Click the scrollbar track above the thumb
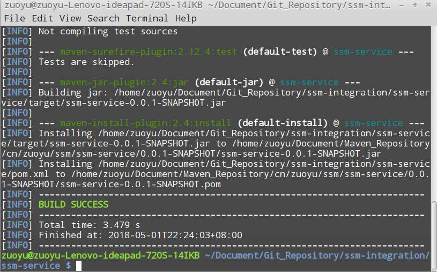The height and width of the screenshot is (272, 437). coord(433,107)
